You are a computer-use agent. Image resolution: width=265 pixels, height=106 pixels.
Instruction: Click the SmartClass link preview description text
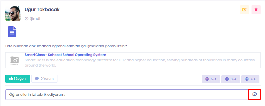coord(140,62)
